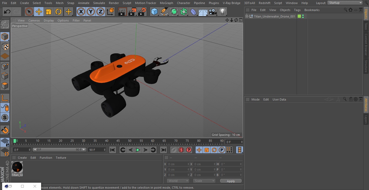Click Play Forward button
This screenshot has width=369, height=190.
(x=138, y=150)
